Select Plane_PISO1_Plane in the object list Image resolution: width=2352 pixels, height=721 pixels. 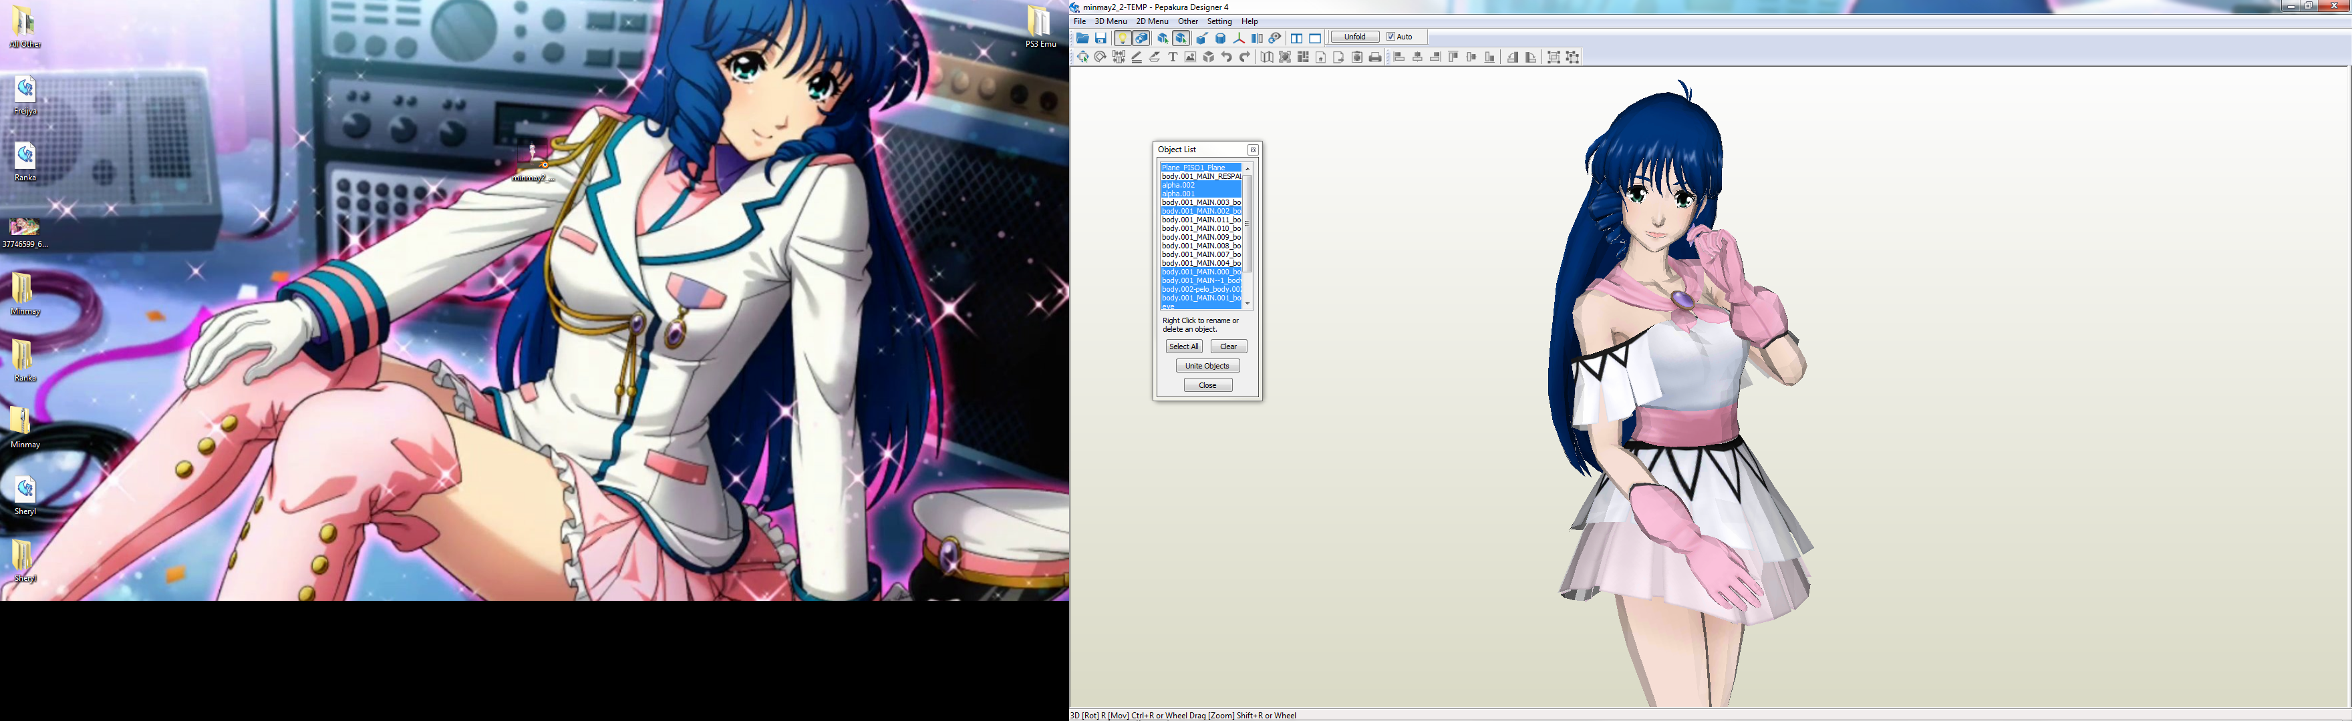pos(1201,168)
